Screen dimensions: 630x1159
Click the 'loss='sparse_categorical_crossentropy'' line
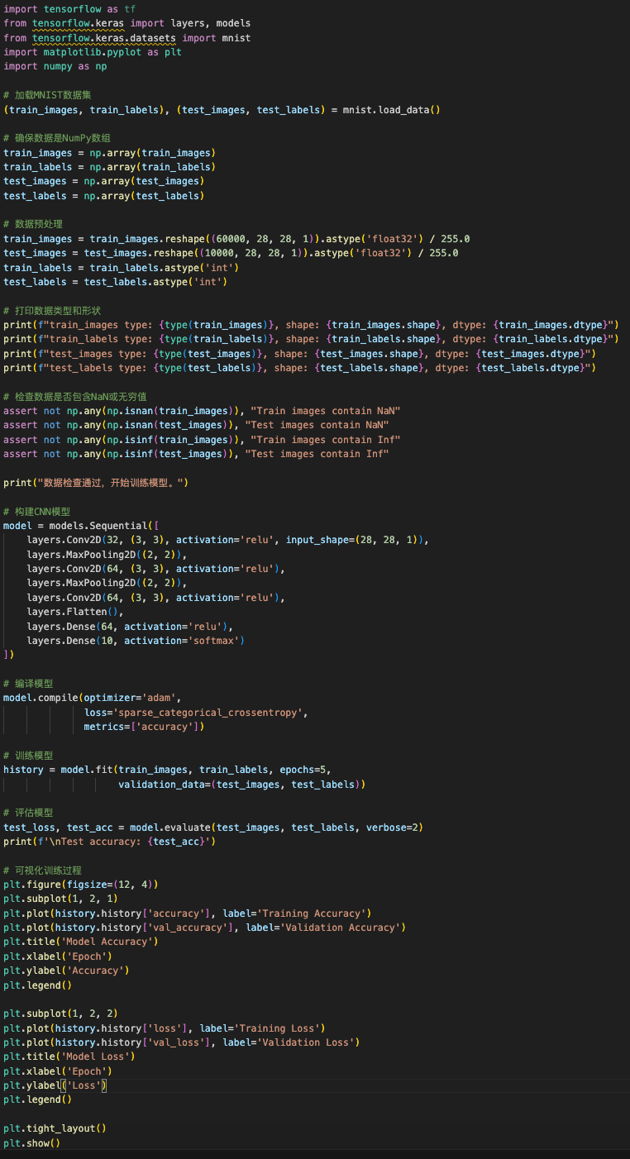(x=196, y=713)
